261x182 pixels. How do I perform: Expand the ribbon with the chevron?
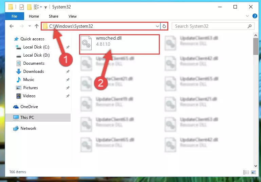[x=247, y=16]
